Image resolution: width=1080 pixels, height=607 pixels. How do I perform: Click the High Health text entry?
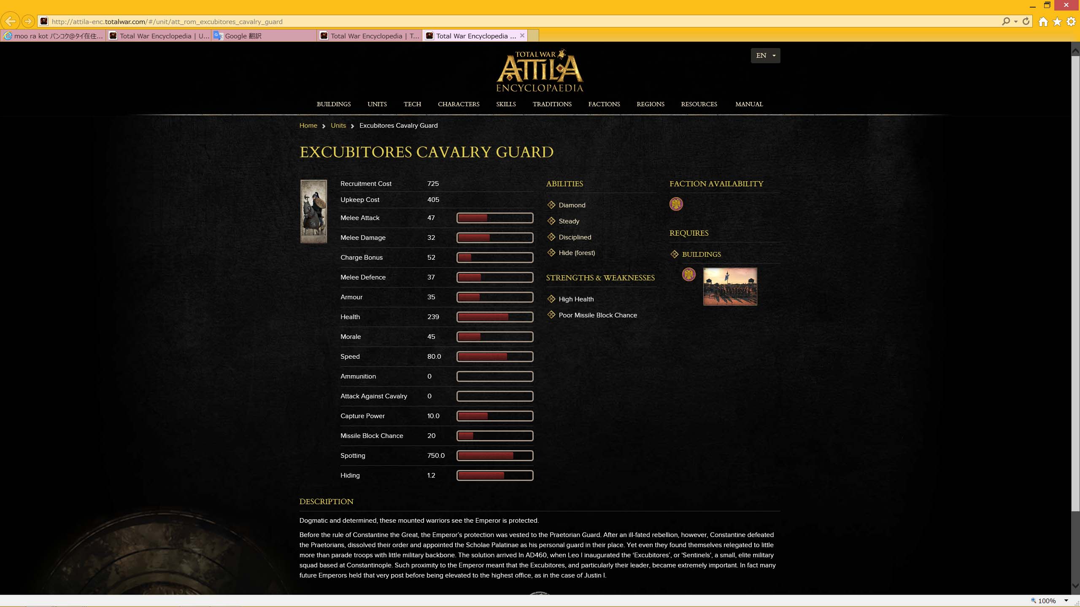point(576,299)
